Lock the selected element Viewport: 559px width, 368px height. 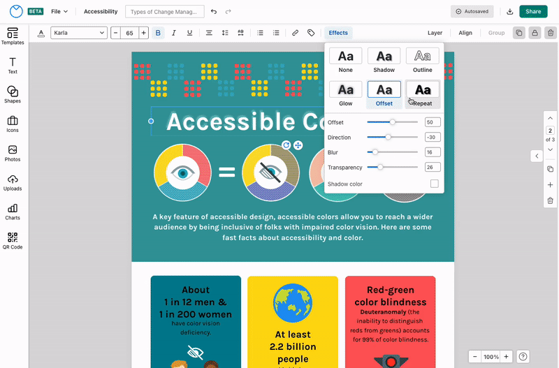pyautogui.click(x=535, y=33)
